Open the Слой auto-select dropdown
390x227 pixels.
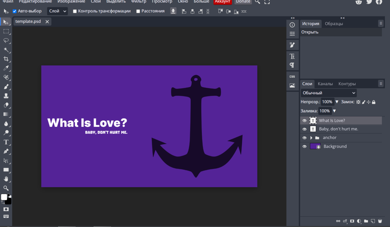click(x=58, y=11)
